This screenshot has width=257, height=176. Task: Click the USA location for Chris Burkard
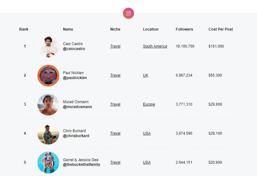click(x=147, y=133)
